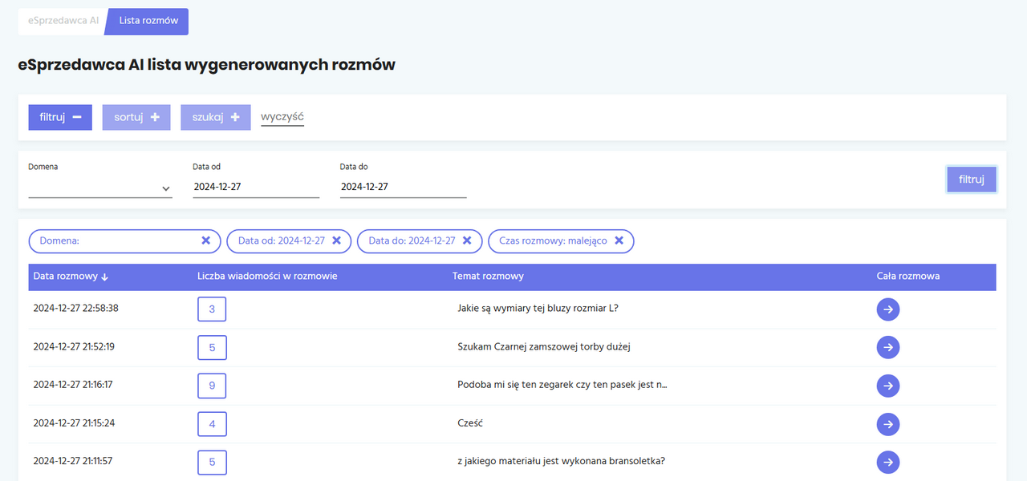Screen dimensions: 1027x481
Task: Select the 'Lista rozmów' breadcrumb tab
Action: tap(148, 21)
